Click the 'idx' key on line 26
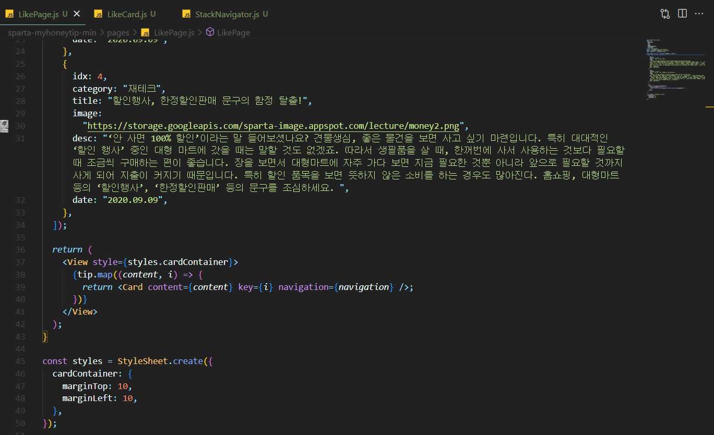 click(x=80, y=76)
